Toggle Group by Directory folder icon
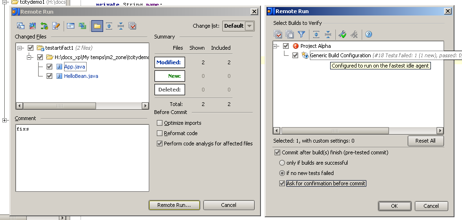Viewport: 462px width, 220px height. point(97,26)
